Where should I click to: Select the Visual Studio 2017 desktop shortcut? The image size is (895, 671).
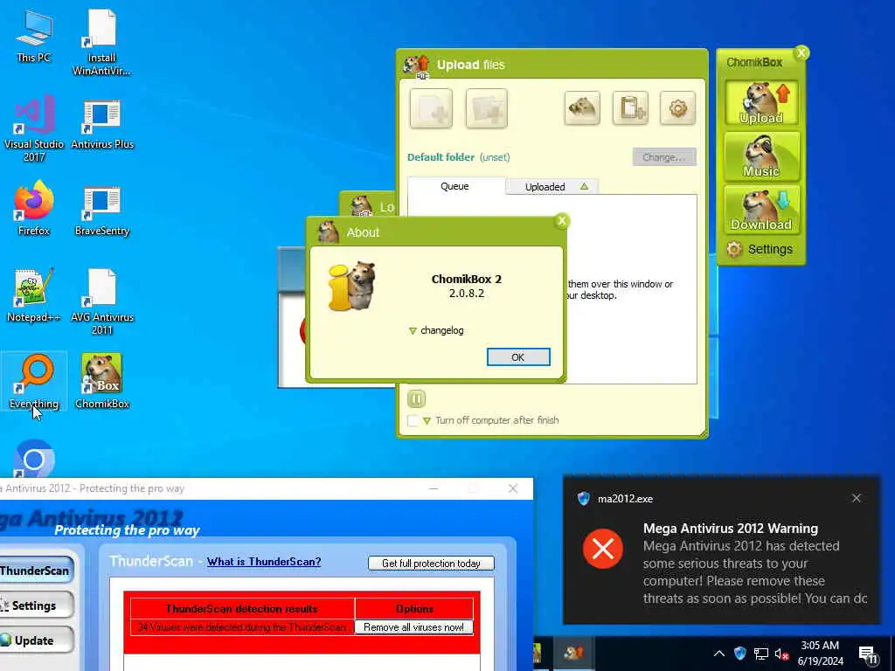(34, 128)
